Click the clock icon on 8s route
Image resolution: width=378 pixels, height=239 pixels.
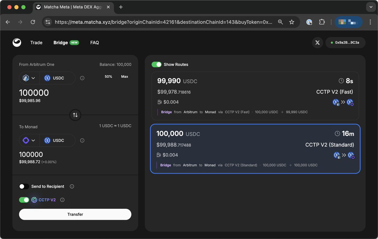[341, 81]
